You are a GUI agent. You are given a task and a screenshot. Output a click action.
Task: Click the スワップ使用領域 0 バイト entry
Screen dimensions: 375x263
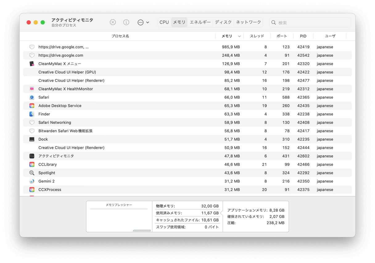(187, 227)
